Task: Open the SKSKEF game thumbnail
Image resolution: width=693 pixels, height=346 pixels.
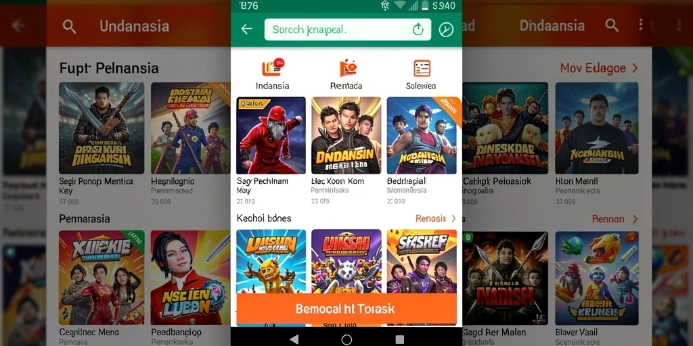Action: pyautogui.click(x=422, y=262)
